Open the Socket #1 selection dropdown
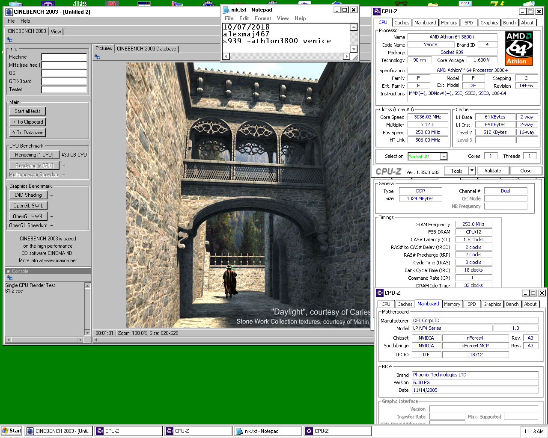 (x=444, y=157)
